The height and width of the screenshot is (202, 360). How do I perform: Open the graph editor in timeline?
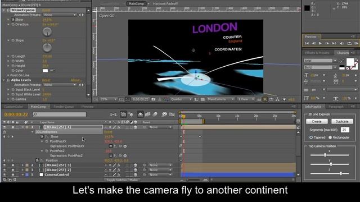[x=172, y=114]
